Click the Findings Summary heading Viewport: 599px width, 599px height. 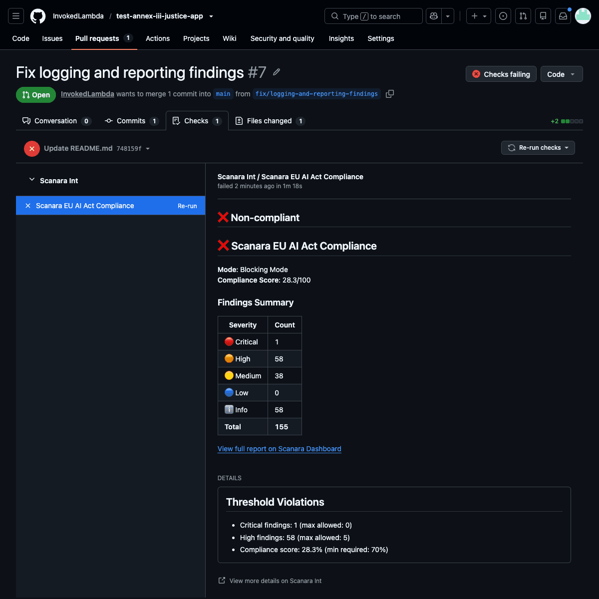tap(256, 302)
